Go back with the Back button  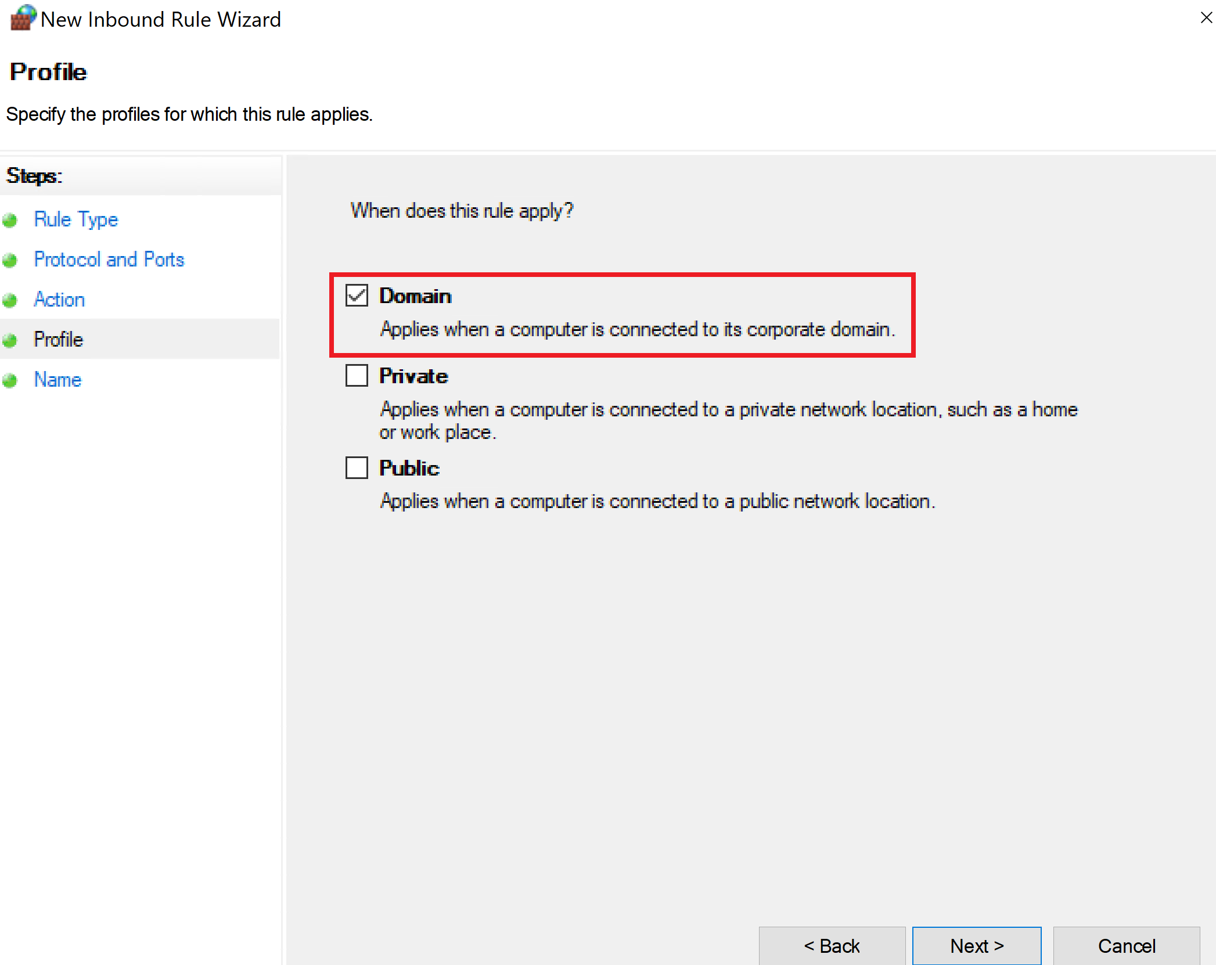pyautogui.click(x=832, y=946)
